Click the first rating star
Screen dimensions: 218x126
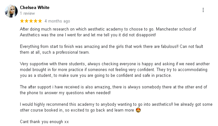coord(22,21)
